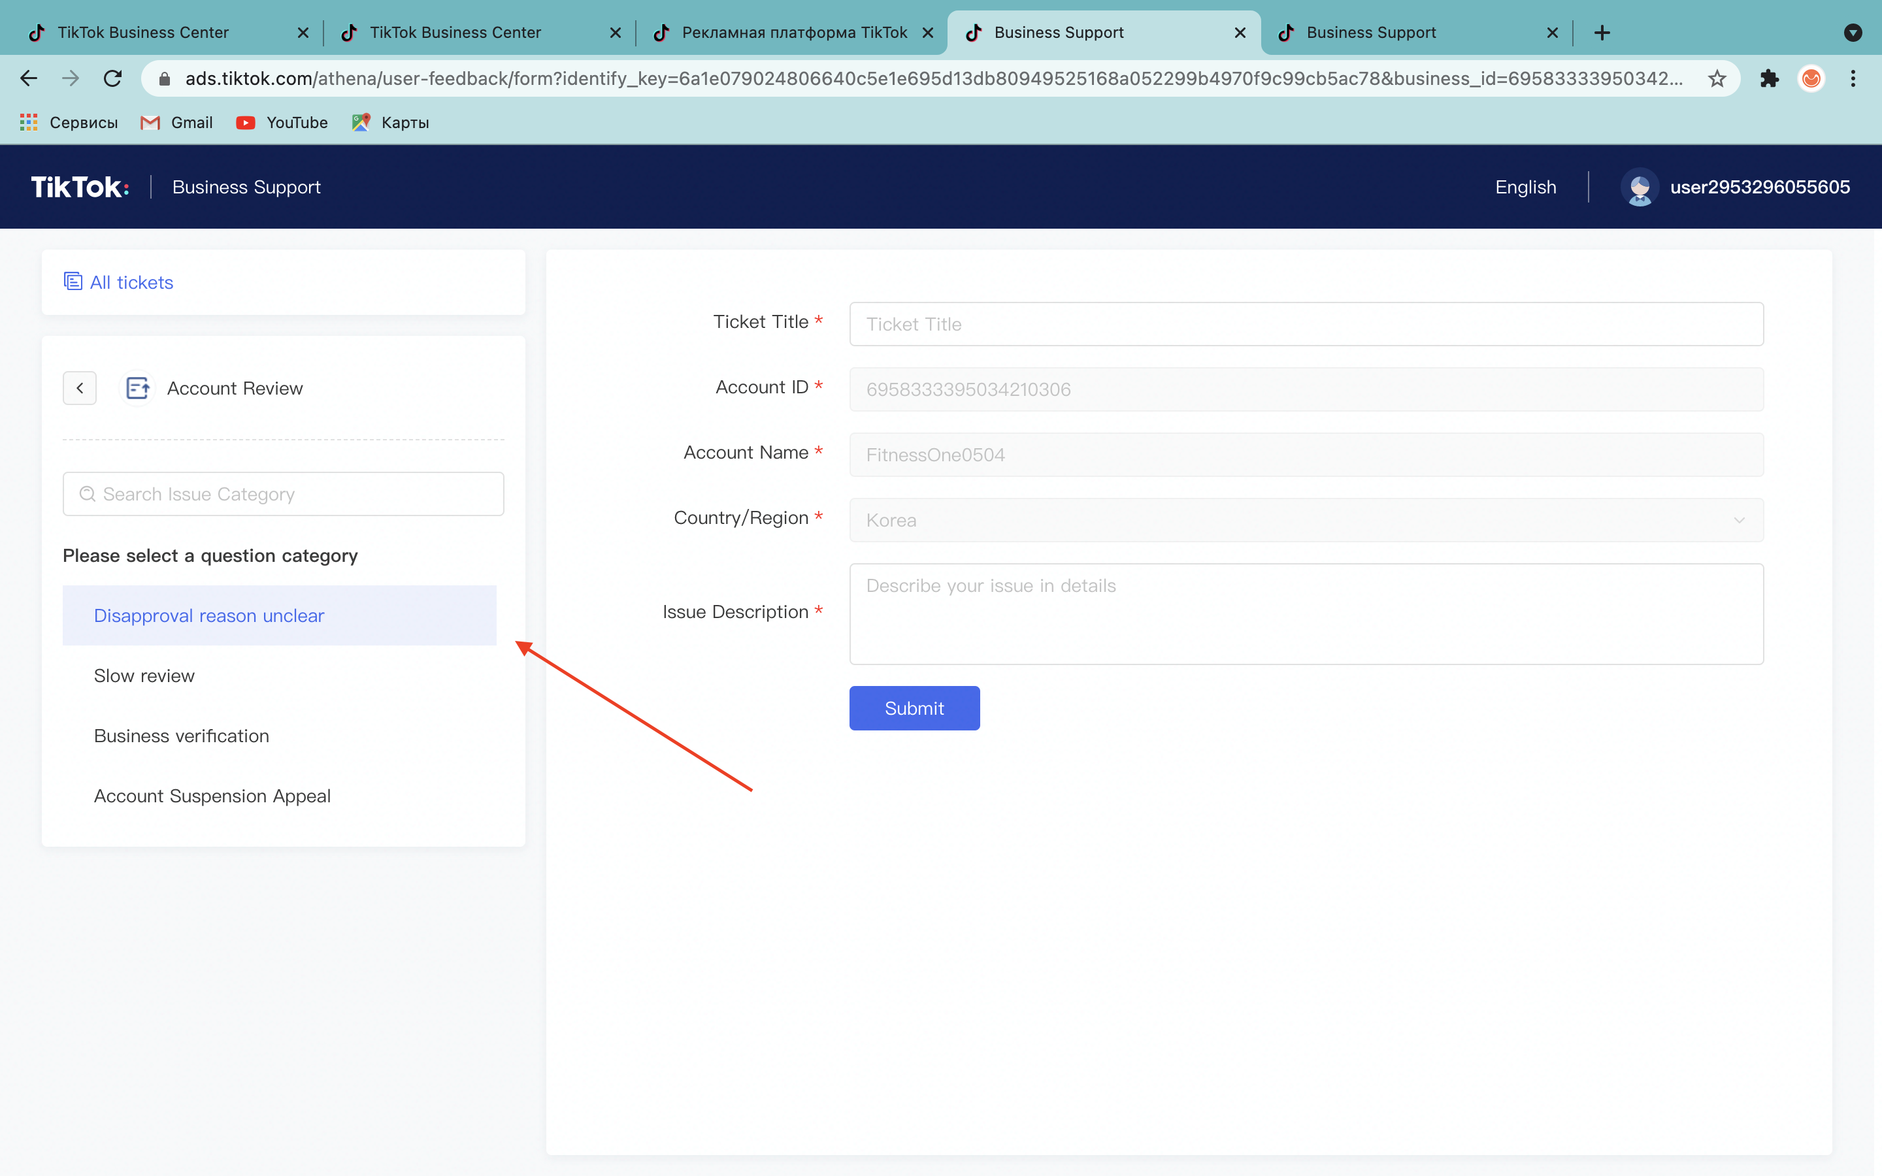The width and height of the screenshot is (1882, 1176).
Task: Choose Account Suspension Appeal category
Action: click(212, 796)
